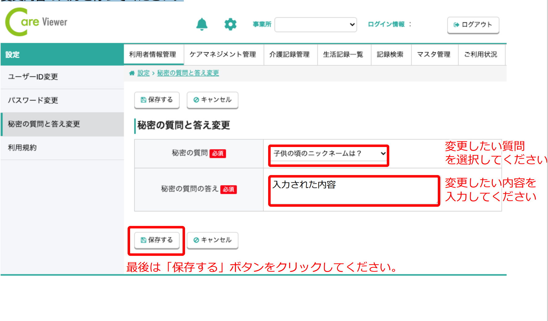Open パスワード変更 in sidebar
548x321 pixels.
[x=33, y=100]
